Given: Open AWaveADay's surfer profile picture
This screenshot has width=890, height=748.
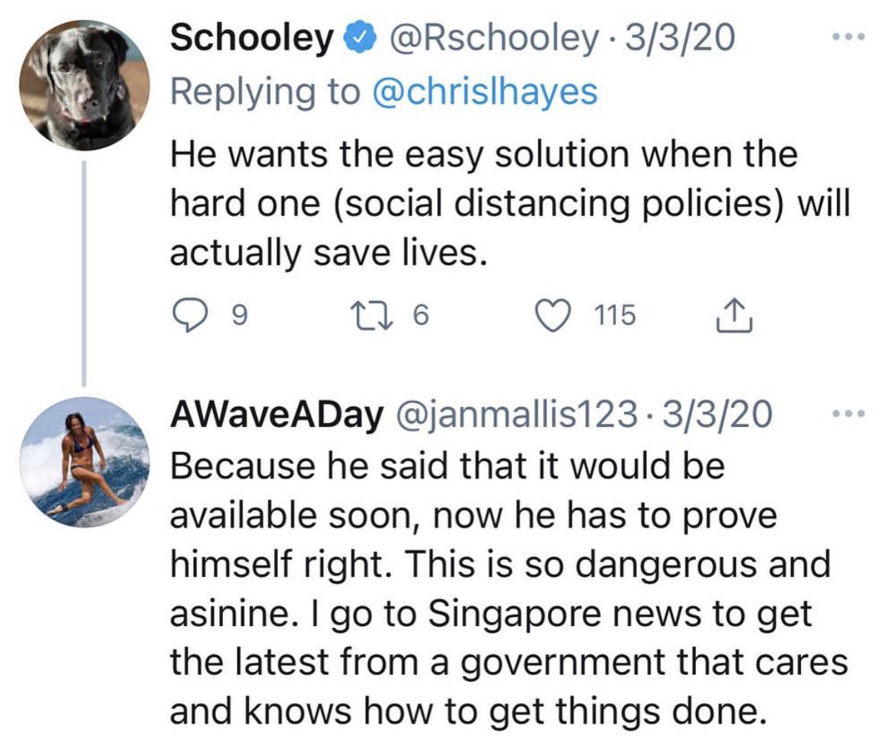Looking at the screenshot, I should pos(84,462).
